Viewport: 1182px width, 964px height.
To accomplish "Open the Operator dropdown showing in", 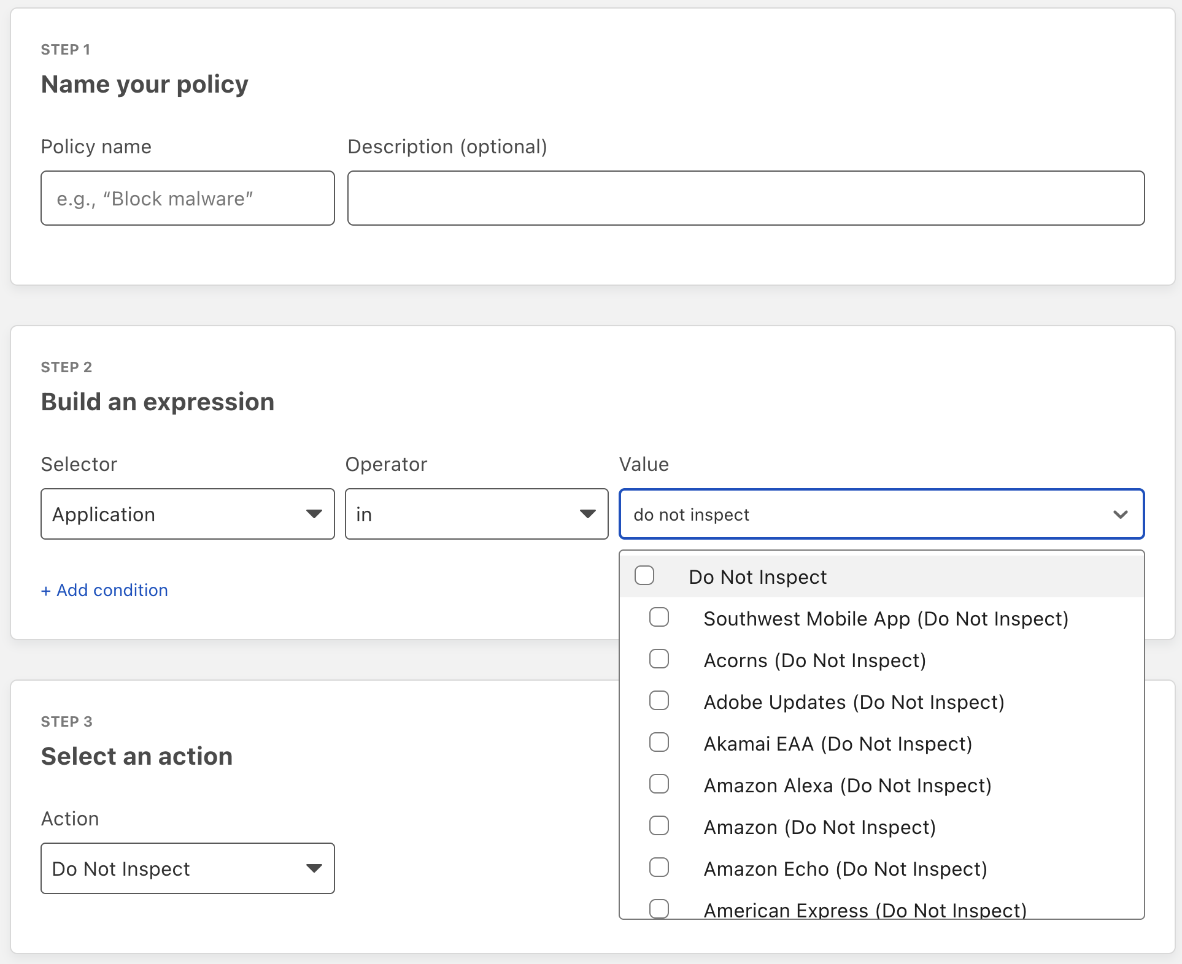I will [x=477, y=514].
